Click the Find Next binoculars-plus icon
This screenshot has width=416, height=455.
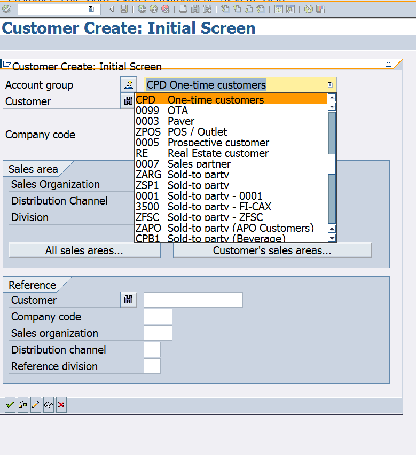[207, 9]
